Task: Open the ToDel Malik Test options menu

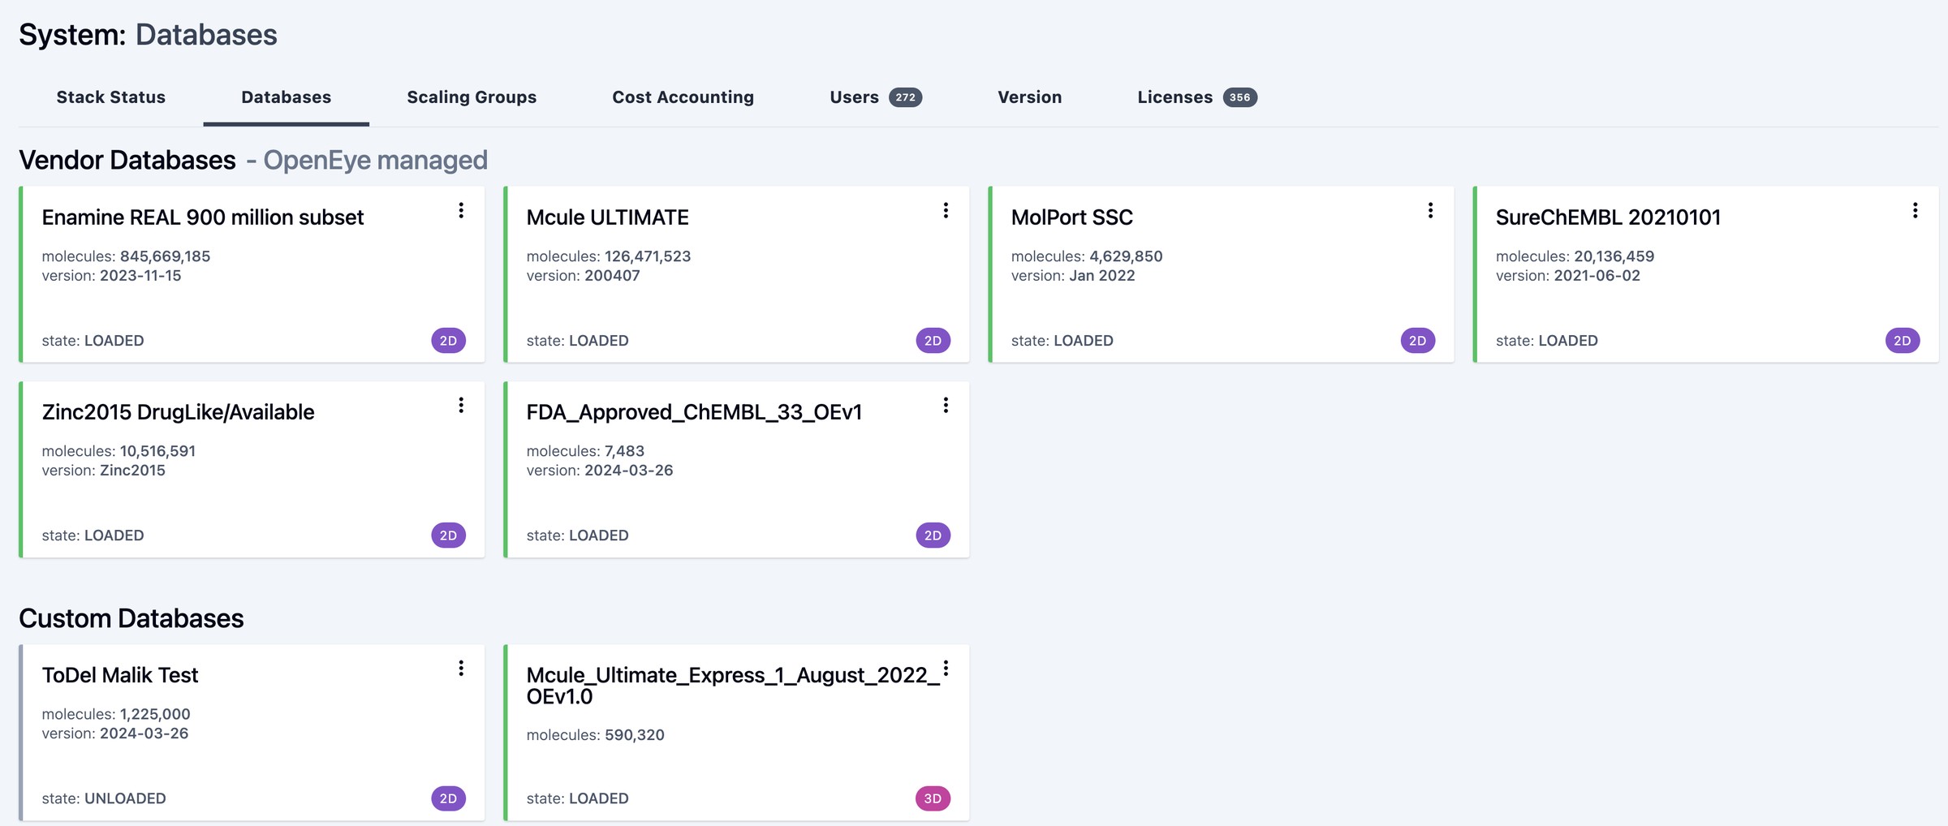Action: (461, 669)
